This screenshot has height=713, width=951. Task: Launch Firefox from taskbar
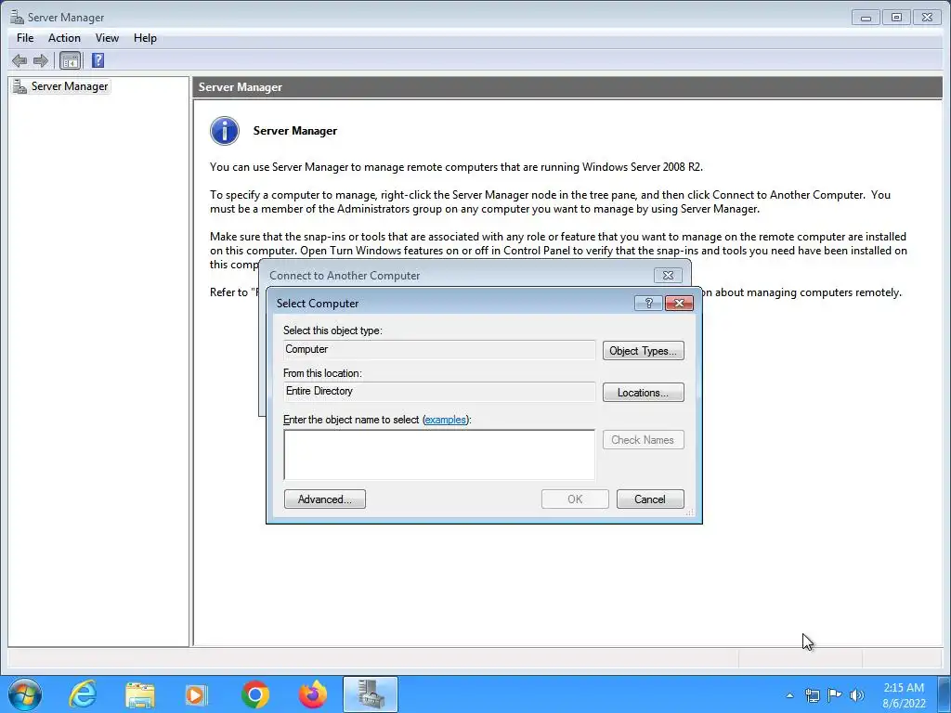(x=313, y=694)
